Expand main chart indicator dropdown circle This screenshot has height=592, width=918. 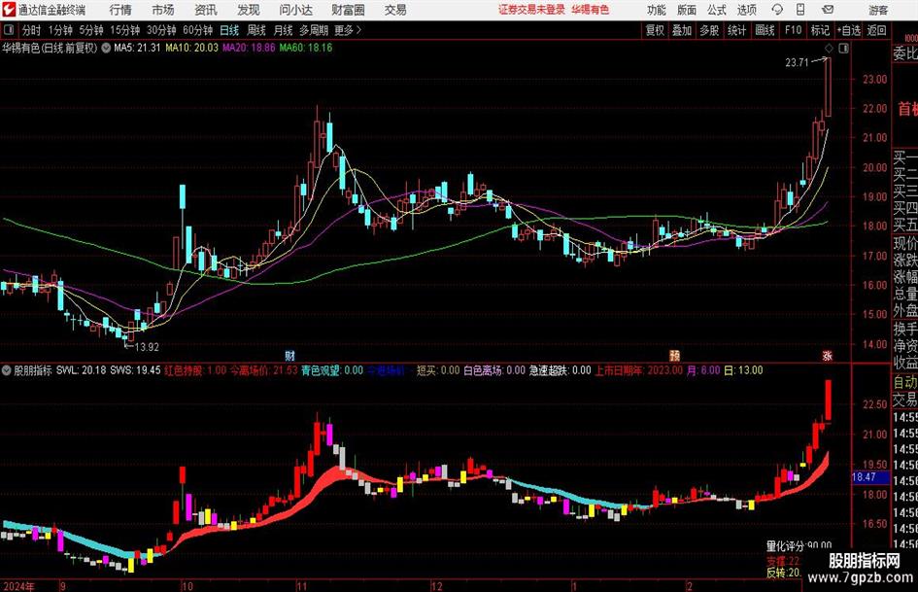coord(106,48)
